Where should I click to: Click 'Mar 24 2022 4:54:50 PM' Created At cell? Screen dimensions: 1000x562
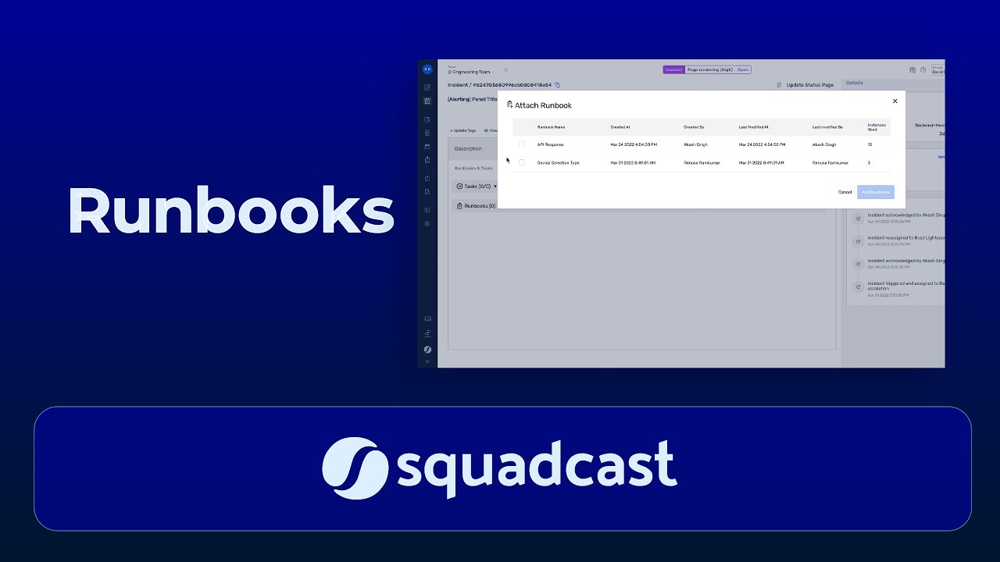[x=634, y=144]
